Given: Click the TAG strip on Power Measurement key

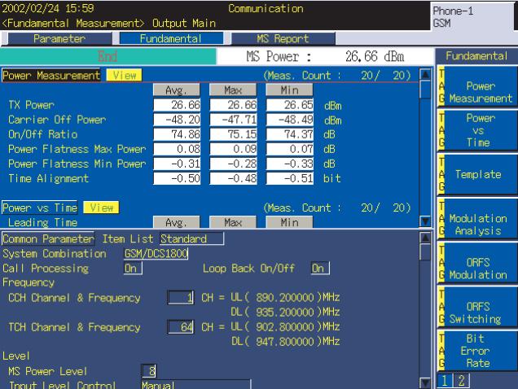Looking at the screenshot, I should 441,86.
